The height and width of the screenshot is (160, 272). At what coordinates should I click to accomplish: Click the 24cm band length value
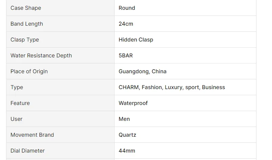click(126, 24)
